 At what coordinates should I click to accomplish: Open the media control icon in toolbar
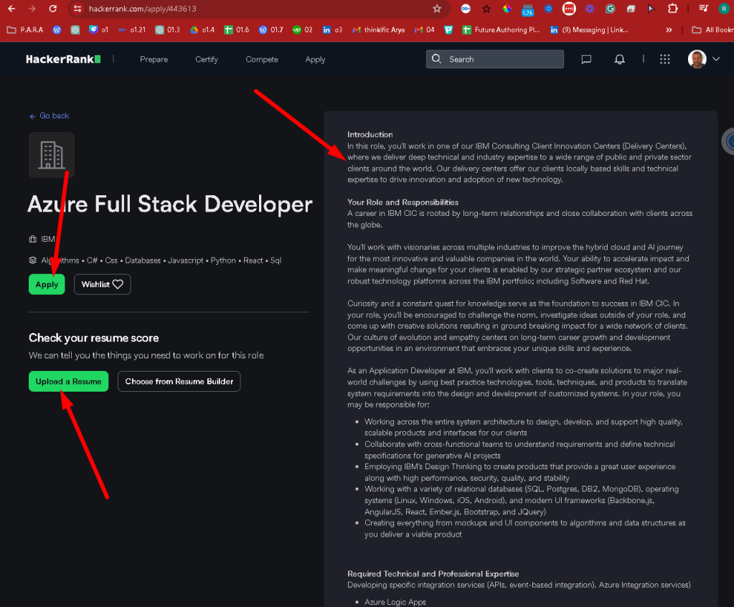[x=703, y=9]
